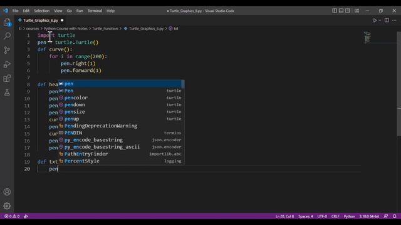Click the courses breadcrumb
The height and width of the screenshot is (225, 401).
pos(33,29)
